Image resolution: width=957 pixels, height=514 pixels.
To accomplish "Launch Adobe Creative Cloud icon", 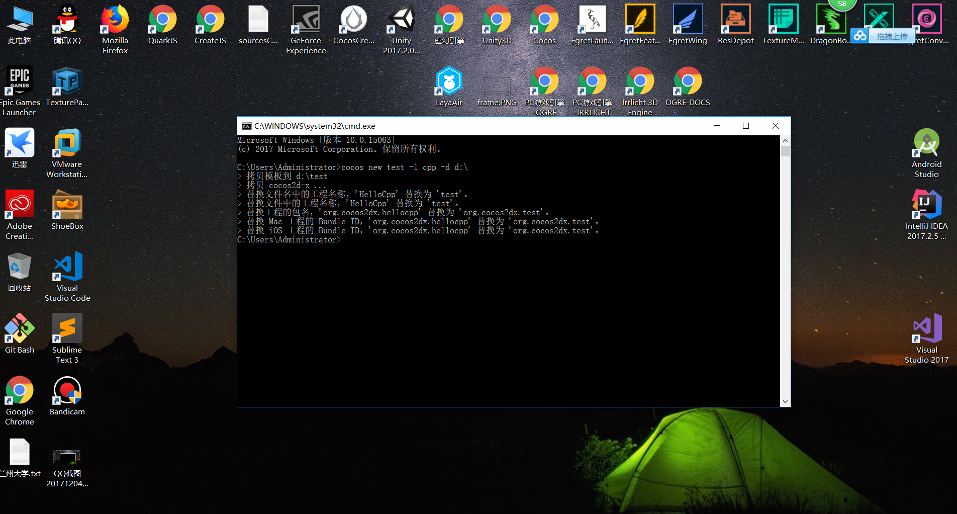I will click(x=20, y=215).
